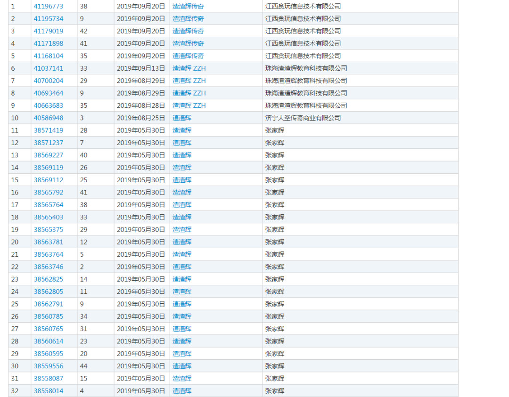Open 渣渣辉传奇 trademark in row 1
This screenshot has width=509, height=397.
click(x=188, y=6)
